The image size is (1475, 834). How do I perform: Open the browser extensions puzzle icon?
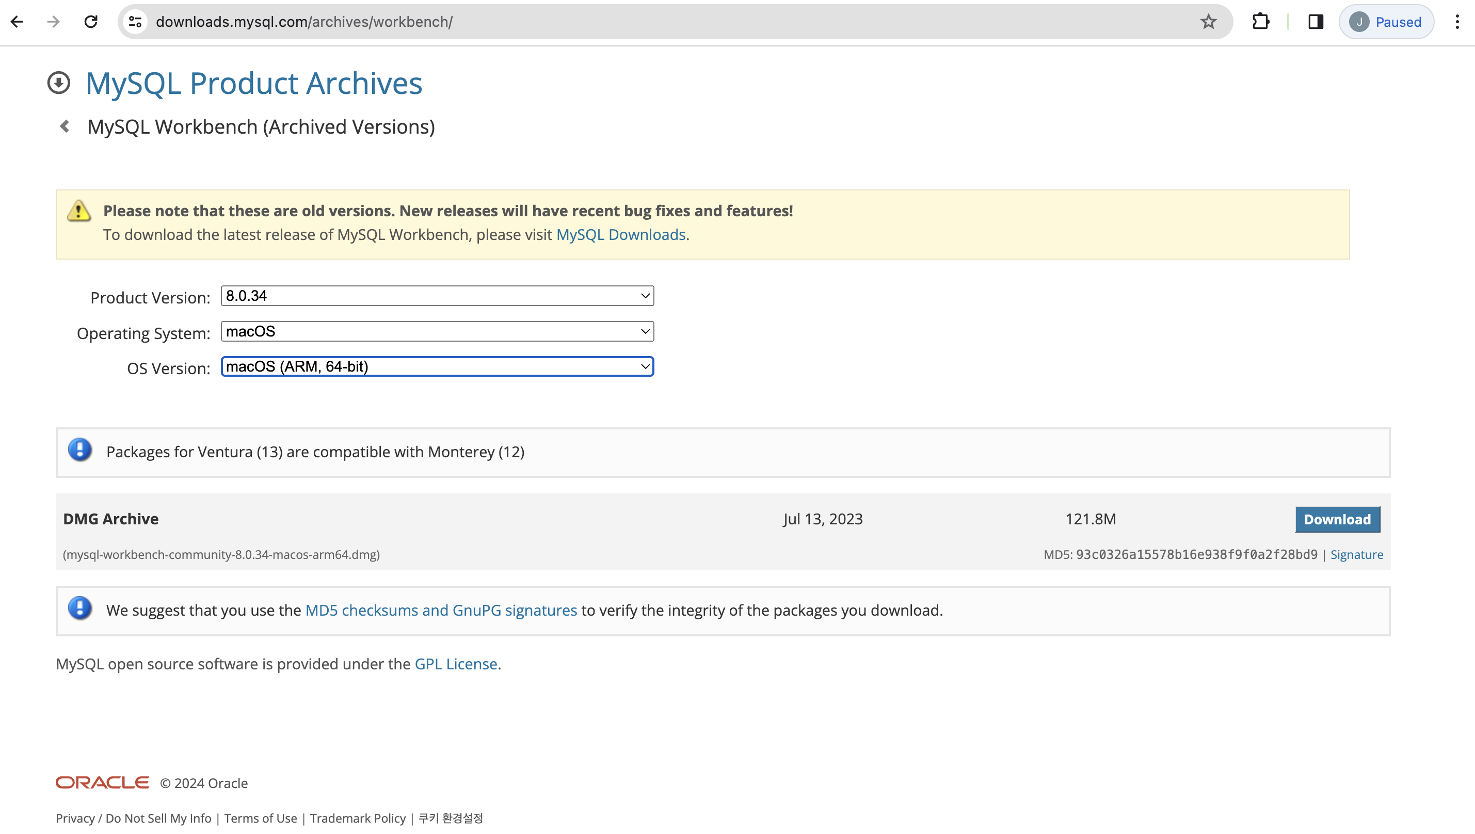click(x=1260, y=22)
